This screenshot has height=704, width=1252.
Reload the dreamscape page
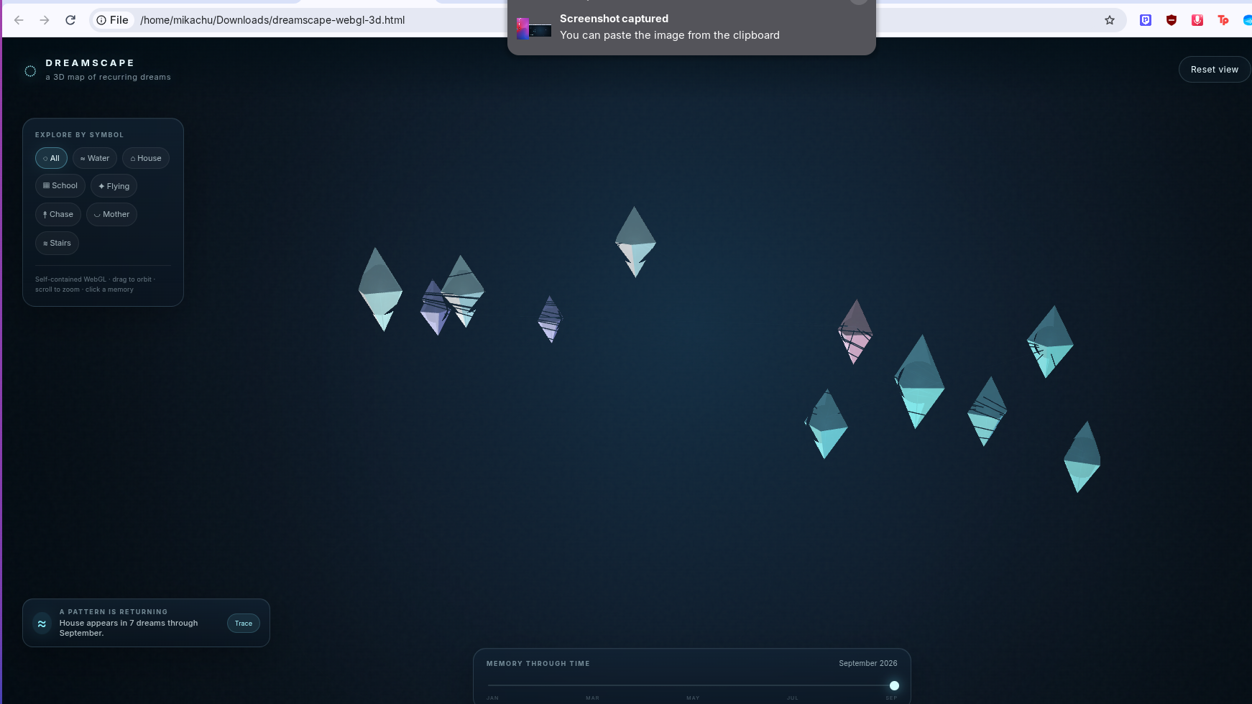point(70,20)
